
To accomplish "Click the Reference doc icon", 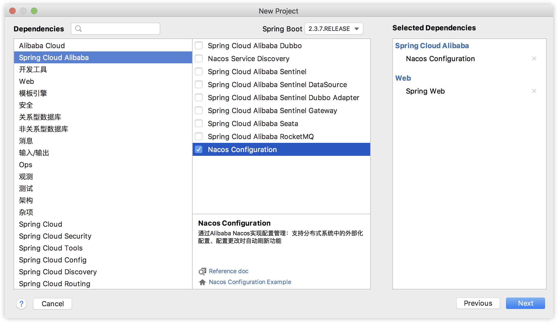I will 202,271.
